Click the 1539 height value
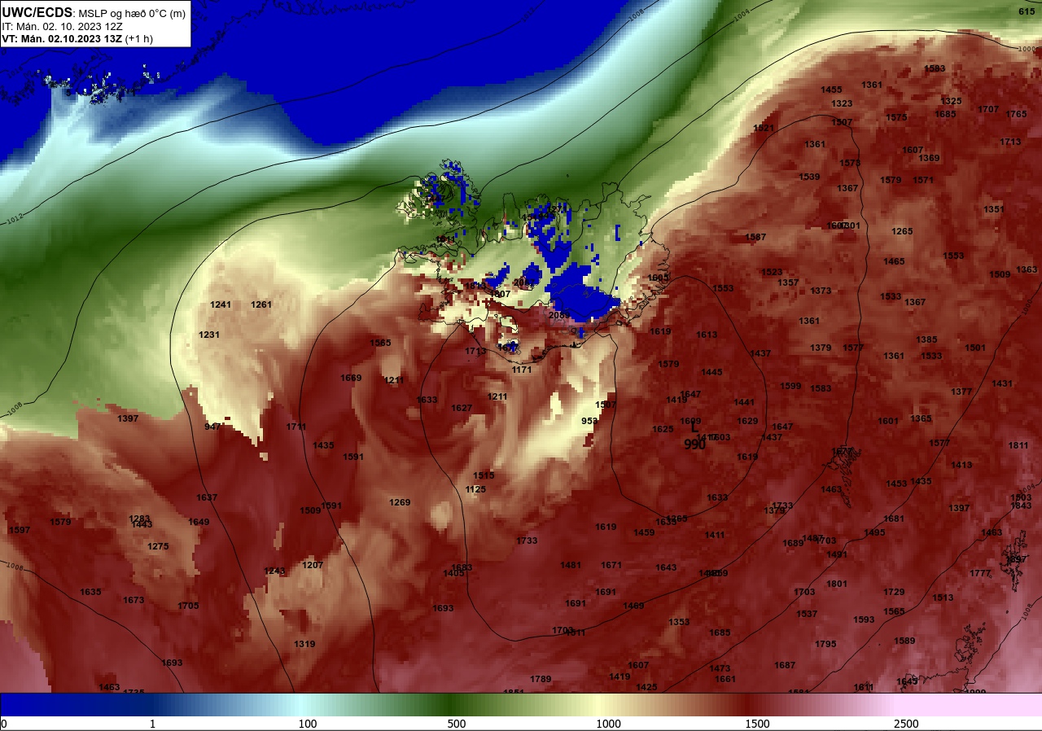This screenshot has width=1042, height=731. 809,177
